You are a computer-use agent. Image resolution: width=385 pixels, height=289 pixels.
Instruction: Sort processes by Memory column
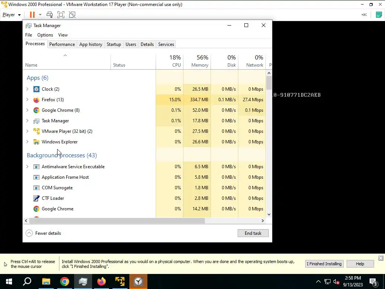pos(197,61)
